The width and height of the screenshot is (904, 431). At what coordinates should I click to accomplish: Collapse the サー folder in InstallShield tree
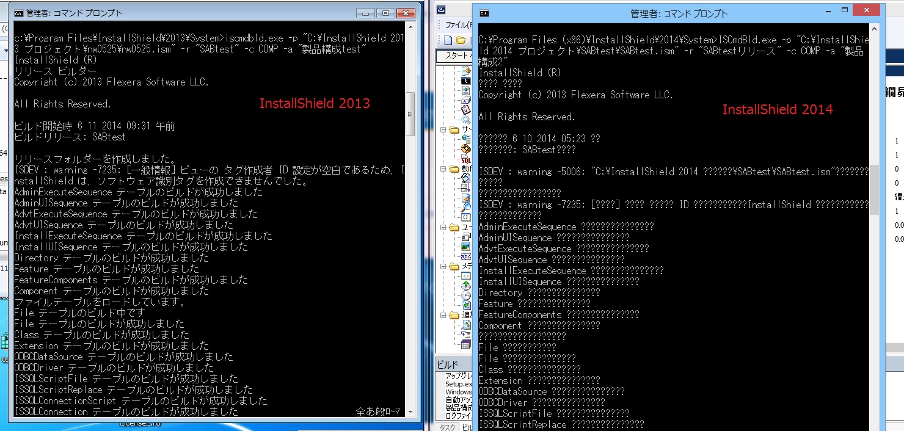pos(444,129)
